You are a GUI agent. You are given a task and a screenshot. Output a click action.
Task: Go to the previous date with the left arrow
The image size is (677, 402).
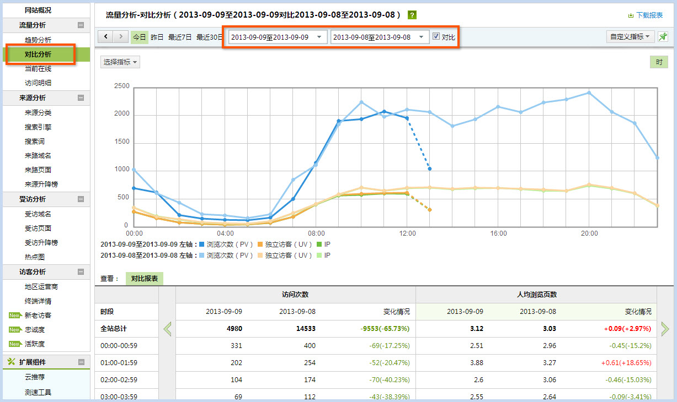pos(105,37)
